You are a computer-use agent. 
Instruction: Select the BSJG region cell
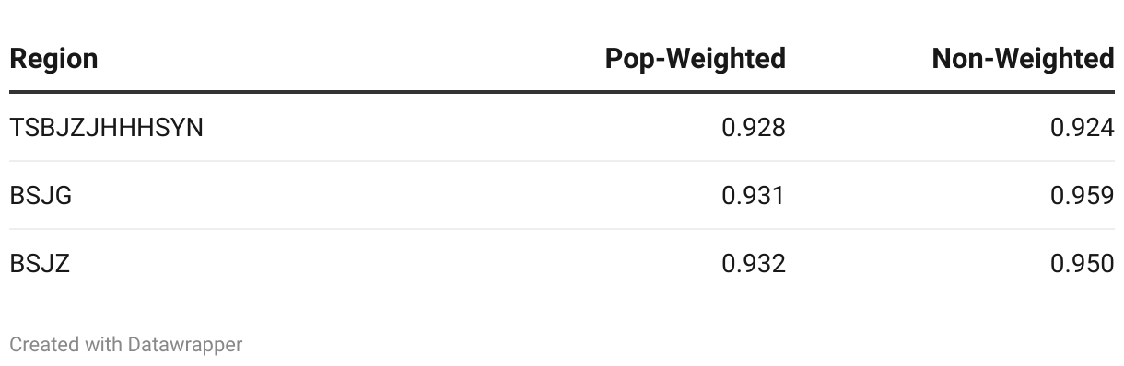pos(41,195)
